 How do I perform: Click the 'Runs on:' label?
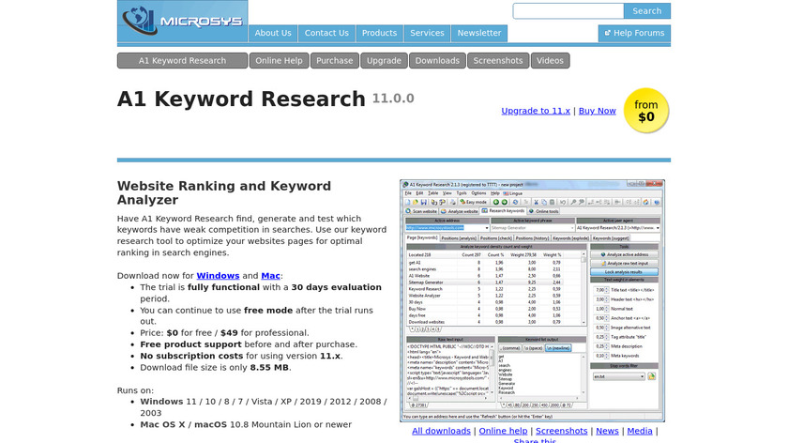(x=136, y=390)
